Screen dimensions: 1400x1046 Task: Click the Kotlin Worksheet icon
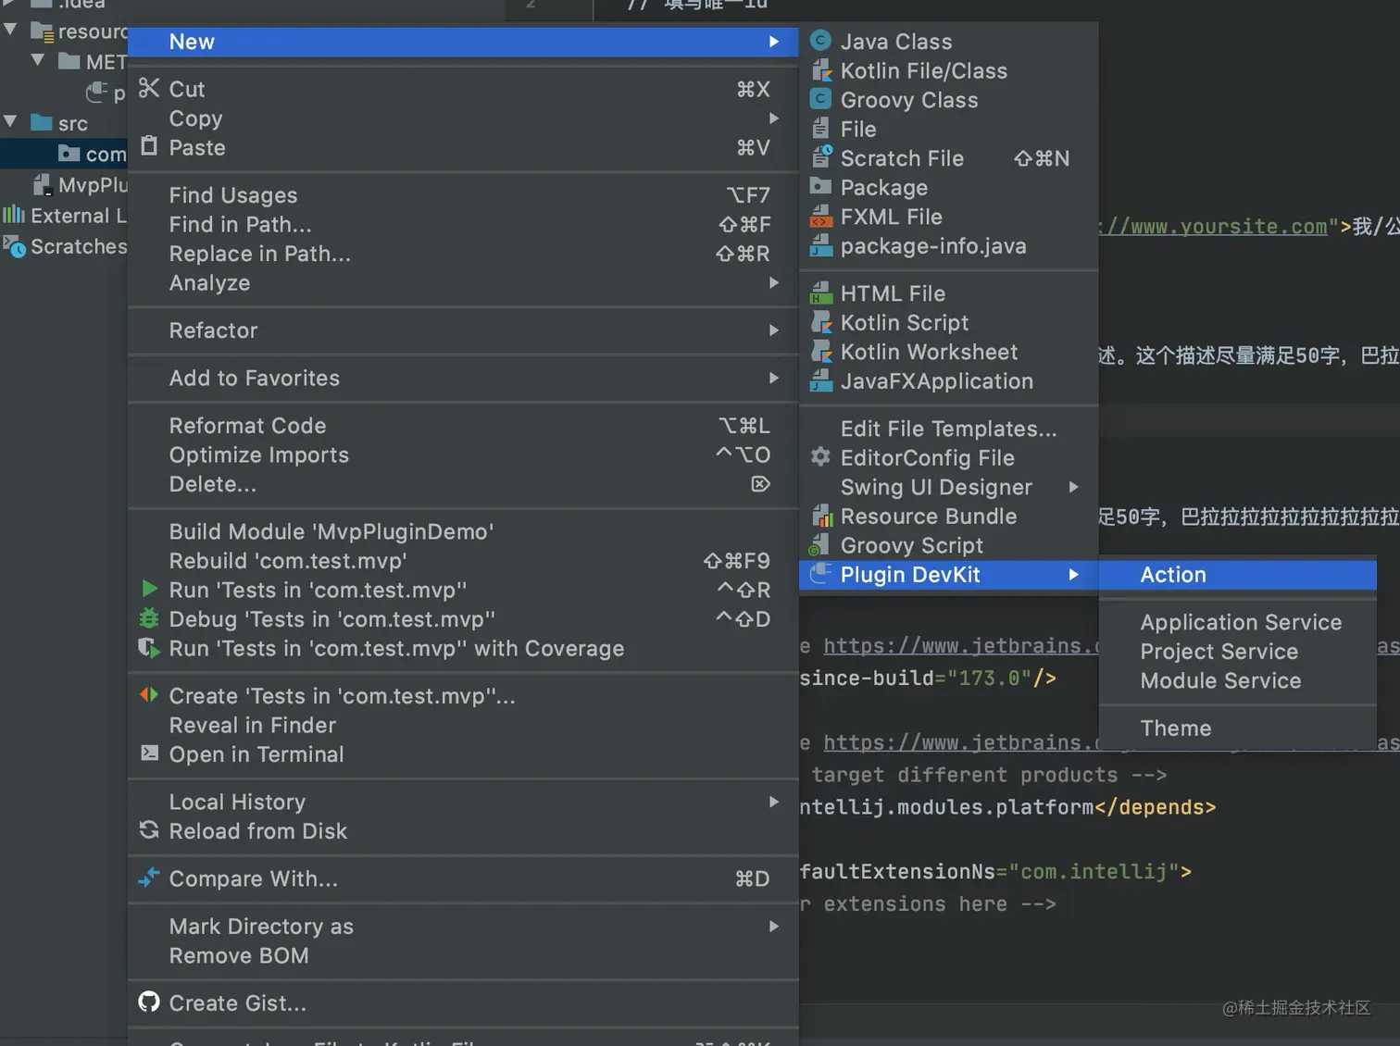pyautogui.click(x=820, y=352)
